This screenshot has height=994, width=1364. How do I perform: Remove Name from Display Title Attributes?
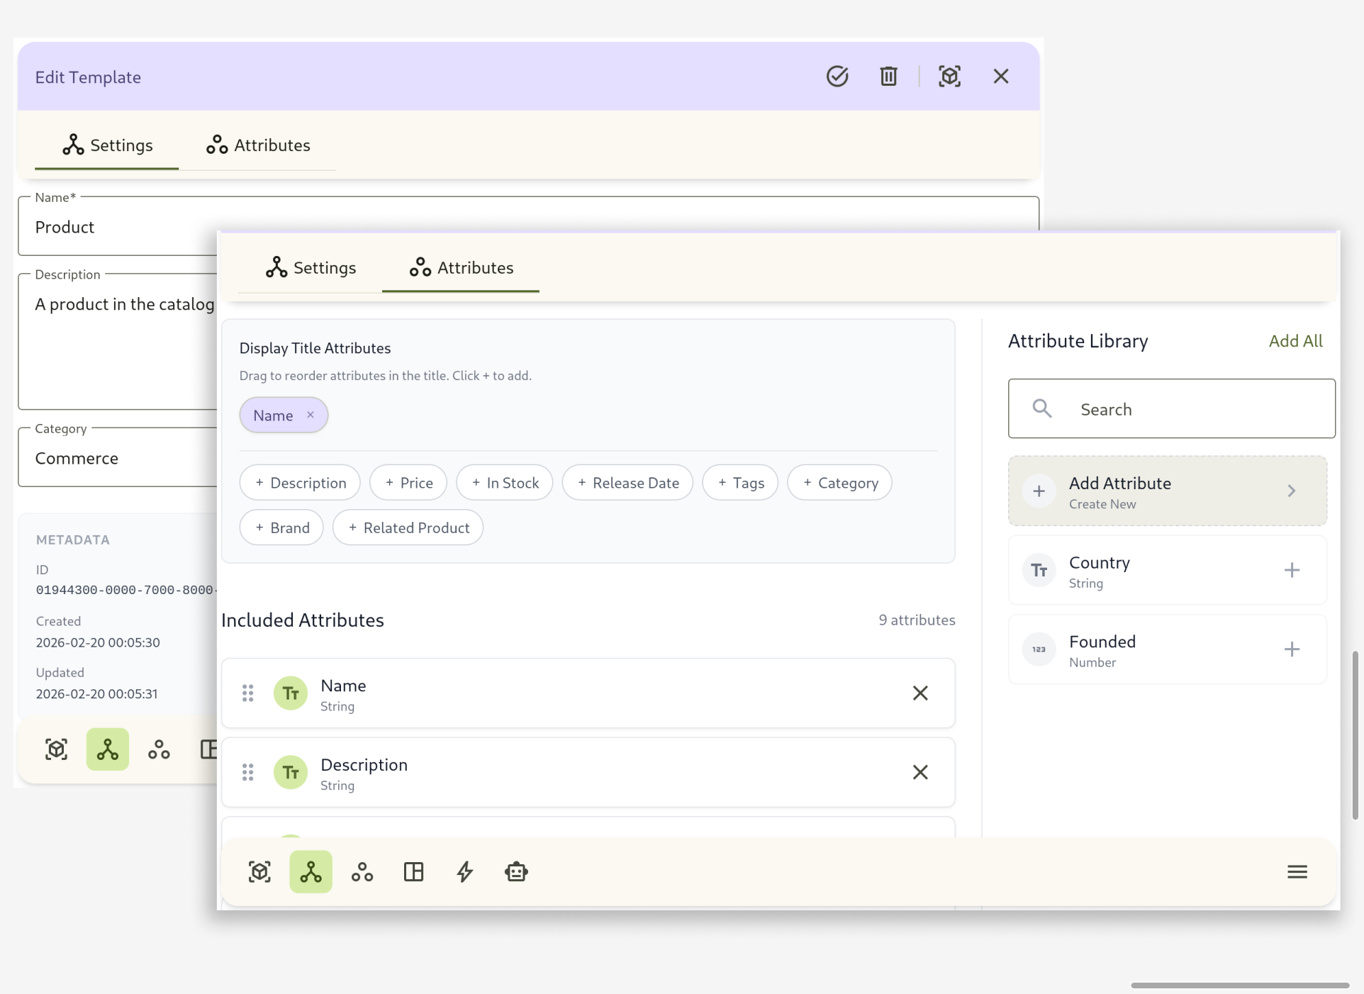(310, 415)
